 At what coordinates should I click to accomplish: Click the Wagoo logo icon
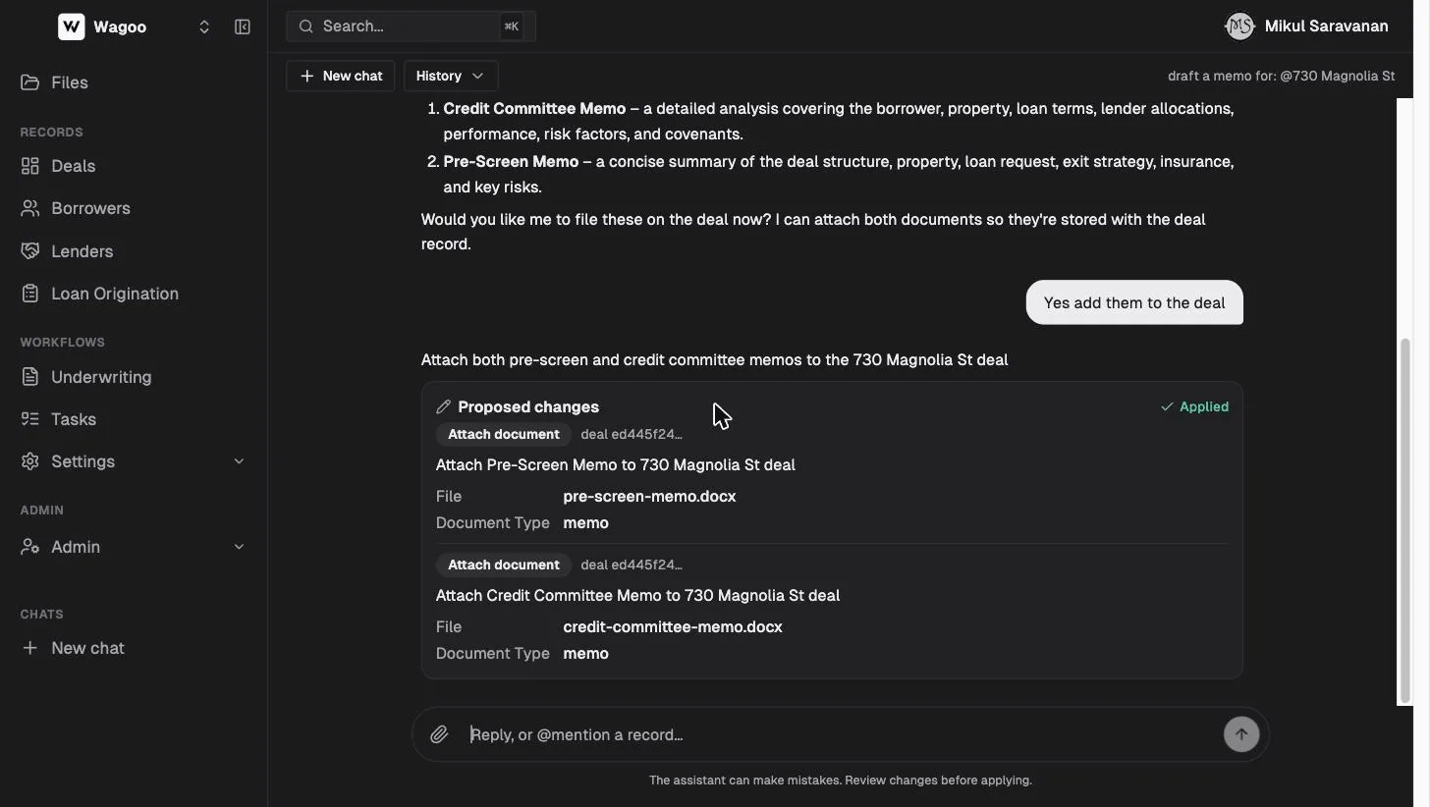coord(72,27)
